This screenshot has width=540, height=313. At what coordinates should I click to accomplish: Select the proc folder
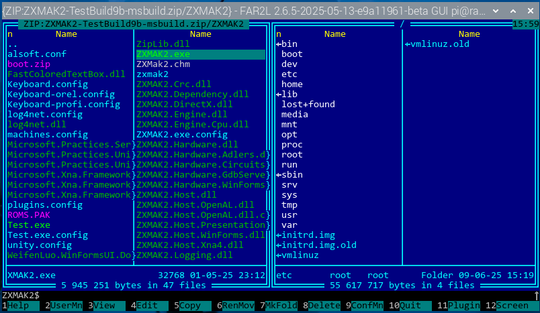[292, 145]
